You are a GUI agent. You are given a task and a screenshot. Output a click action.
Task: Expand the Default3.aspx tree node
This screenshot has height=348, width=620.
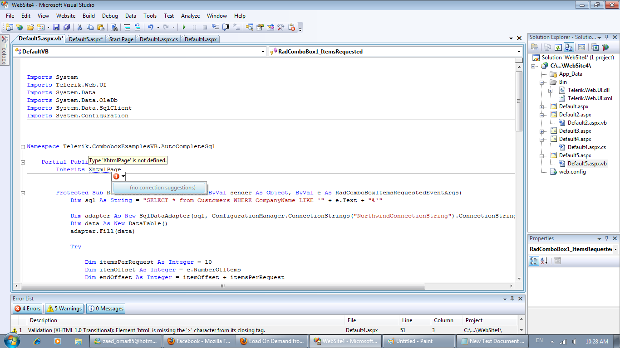[542, 131]
